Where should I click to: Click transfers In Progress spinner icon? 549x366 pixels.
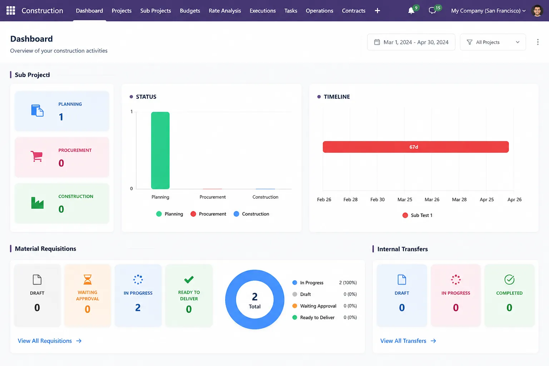(x=456, y=280)
